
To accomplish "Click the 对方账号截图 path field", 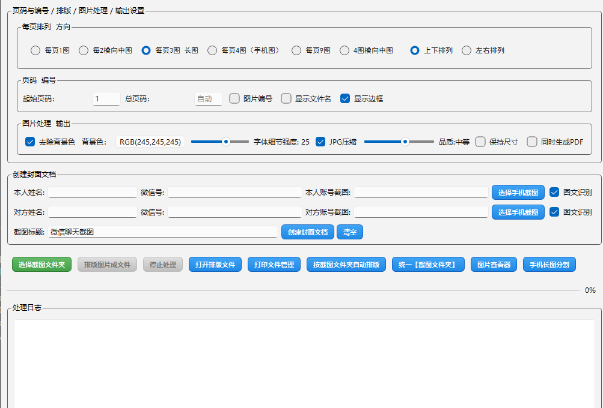I will (421, 212).
